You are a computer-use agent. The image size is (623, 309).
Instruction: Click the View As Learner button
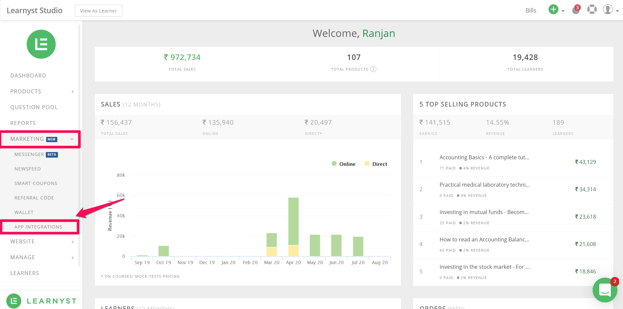[99, 11]
